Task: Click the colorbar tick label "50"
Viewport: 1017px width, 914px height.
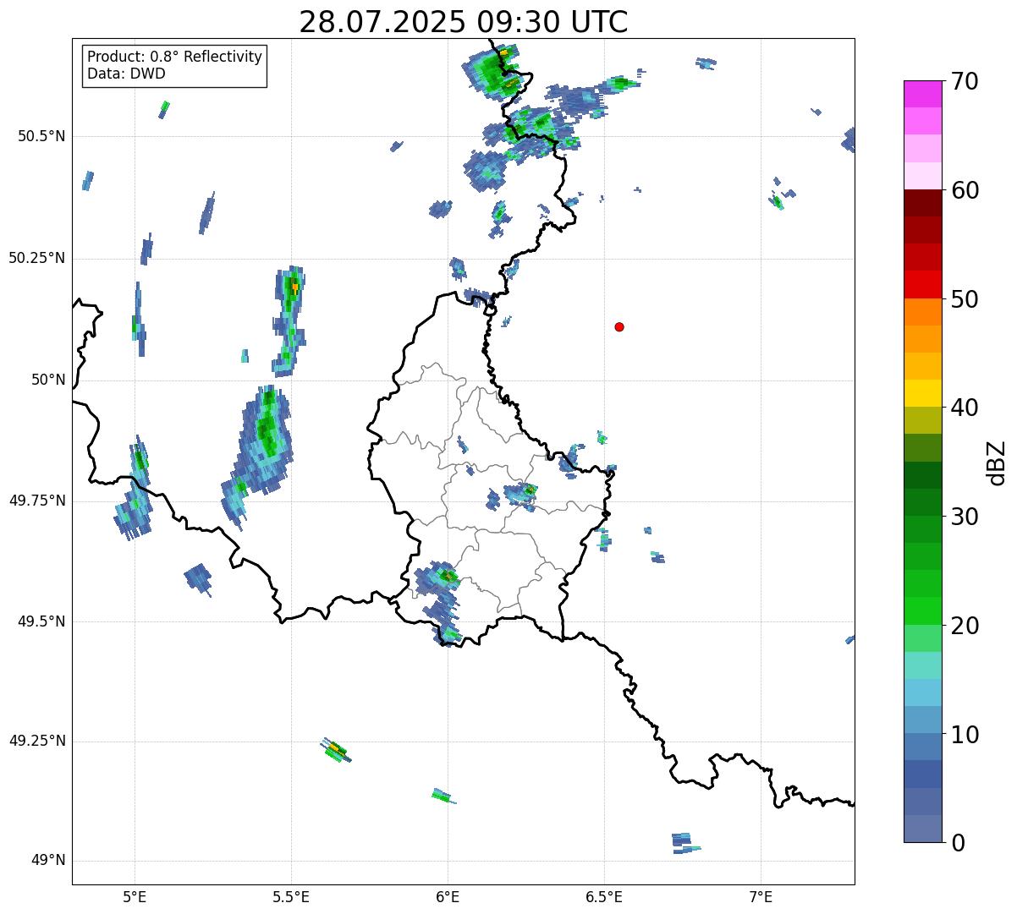Action: tap(965, 299)
